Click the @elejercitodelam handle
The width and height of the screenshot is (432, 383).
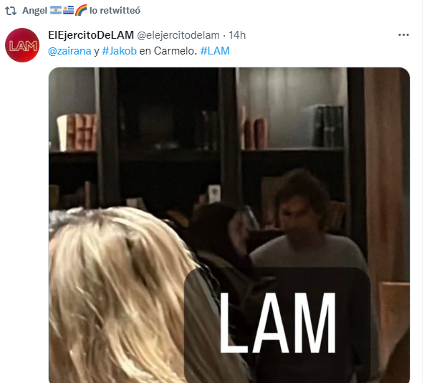[178, 35]
